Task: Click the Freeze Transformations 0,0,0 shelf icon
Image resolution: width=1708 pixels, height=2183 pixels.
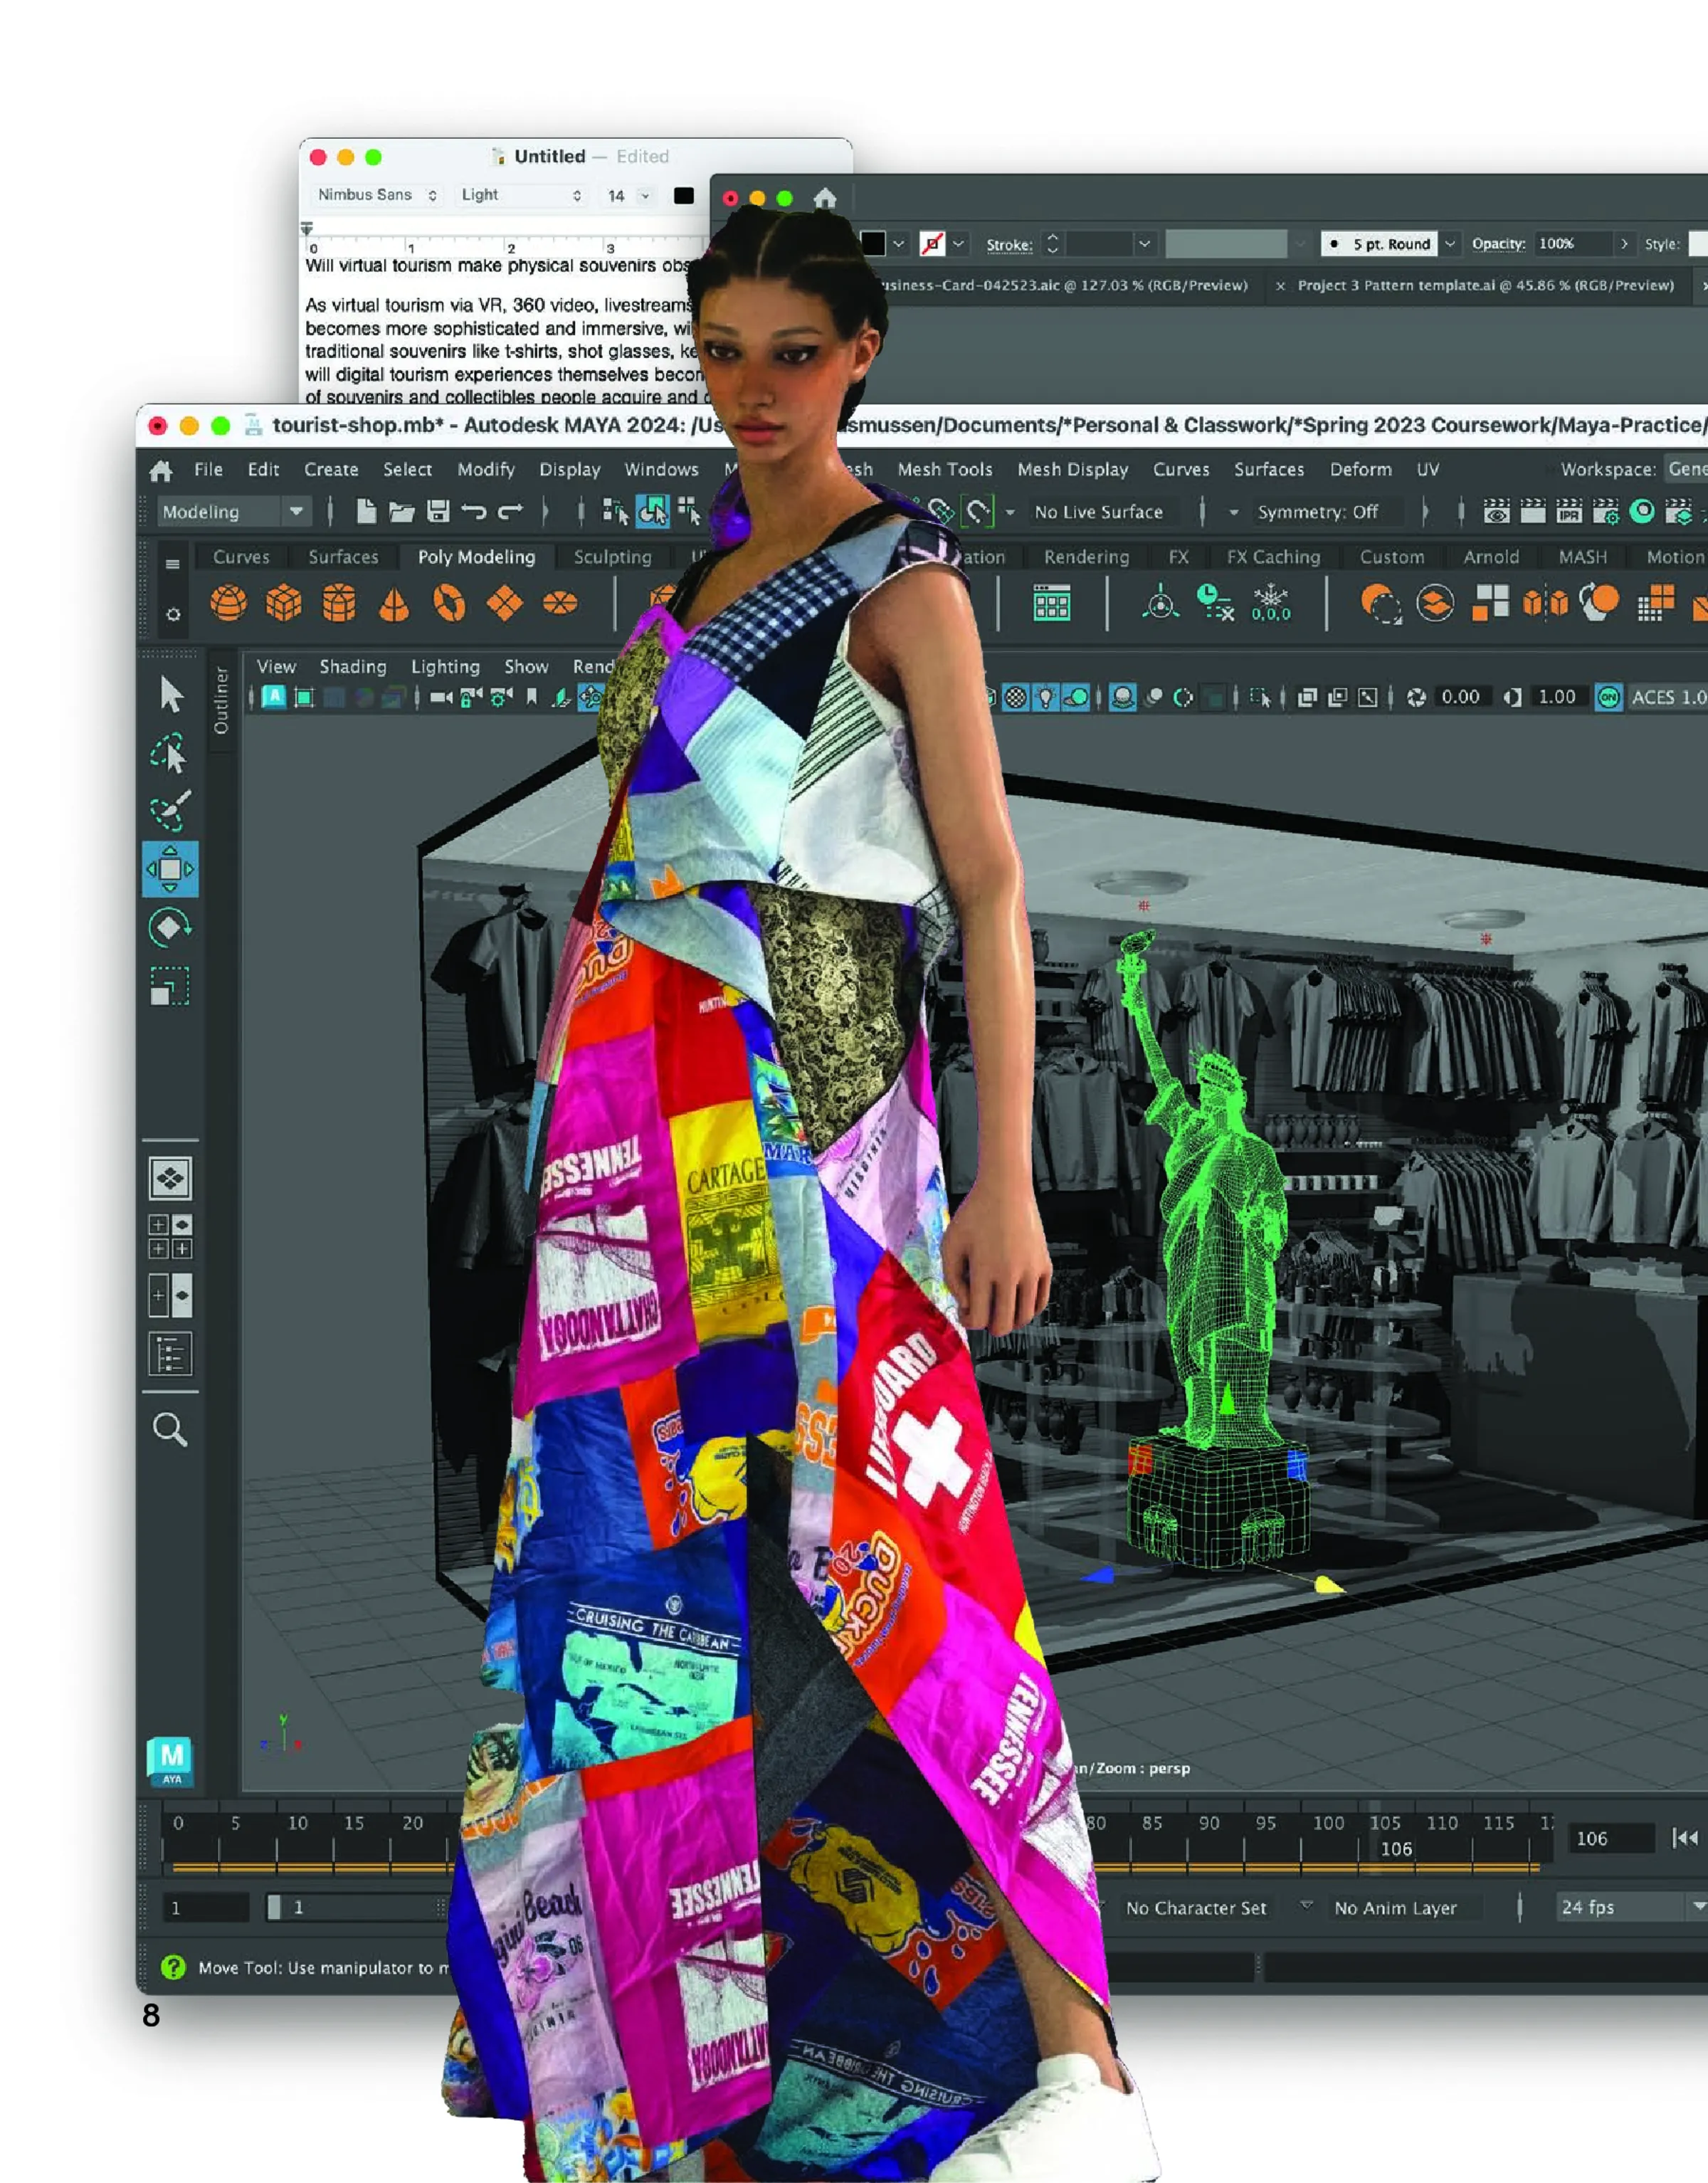Action: [1271, 604]
